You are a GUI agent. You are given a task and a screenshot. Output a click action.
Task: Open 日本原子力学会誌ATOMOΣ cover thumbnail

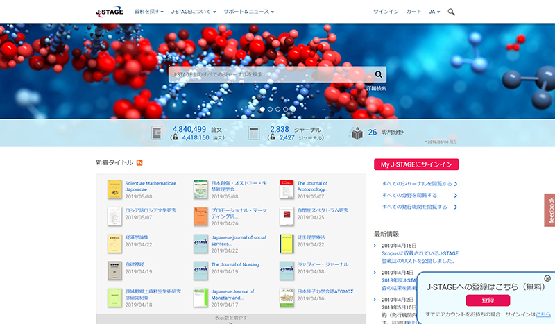tap(287, 298)
